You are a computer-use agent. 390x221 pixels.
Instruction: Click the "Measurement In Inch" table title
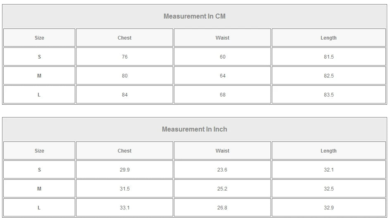coord(195,129)
